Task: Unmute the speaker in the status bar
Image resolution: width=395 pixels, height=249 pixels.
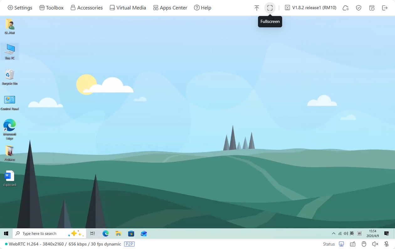Action: [375, 244]
